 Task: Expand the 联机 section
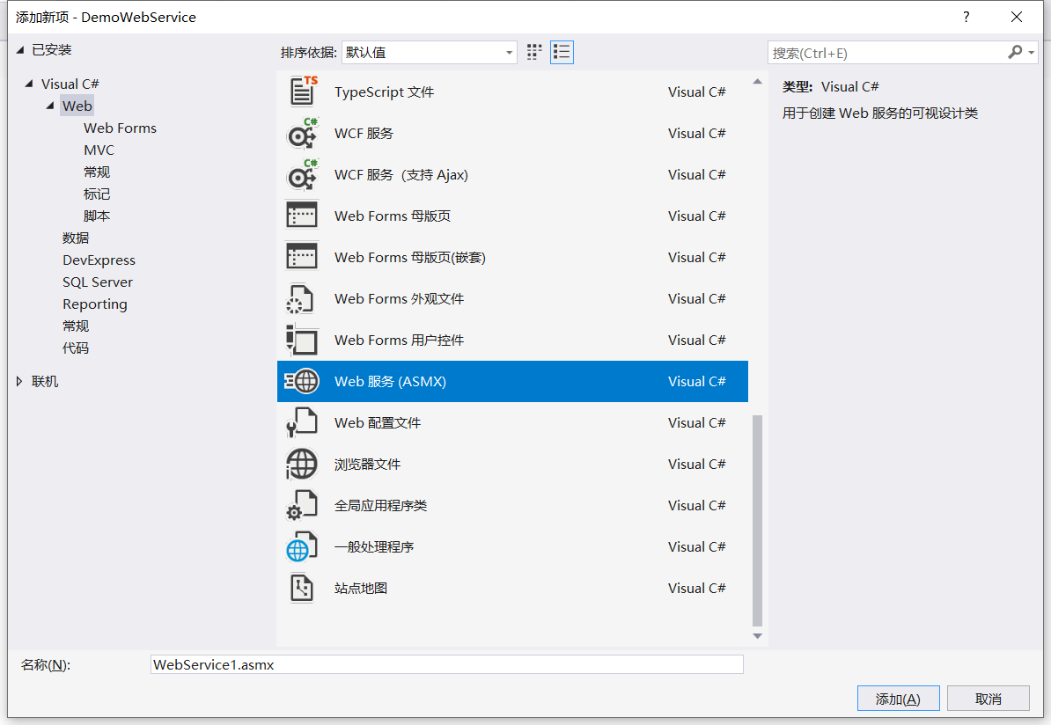coord(19,381)
